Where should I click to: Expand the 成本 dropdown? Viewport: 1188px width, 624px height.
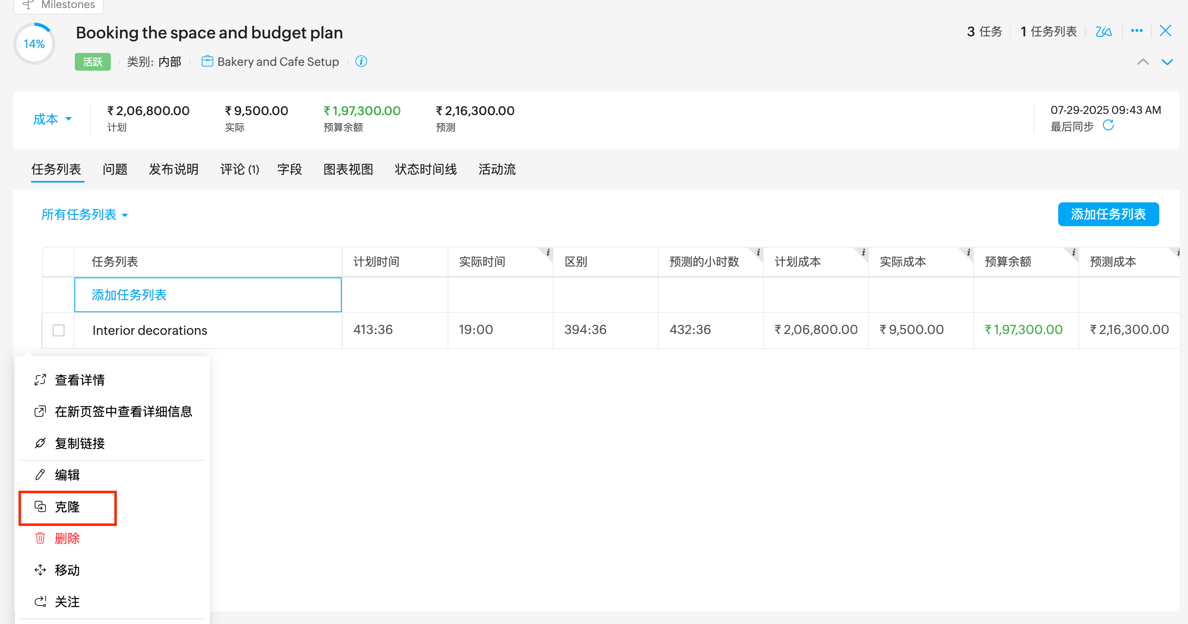[52, 119]
